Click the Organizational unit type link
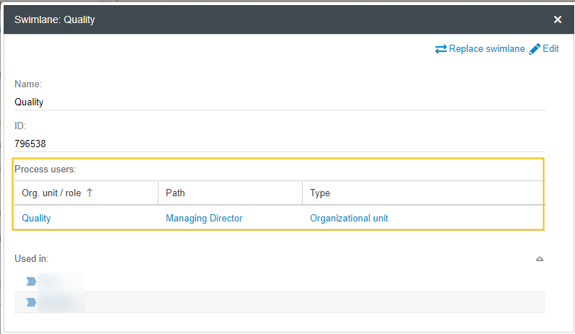Image resolution: width=575 pixels, height=334 pixels. tap(349, 218)
